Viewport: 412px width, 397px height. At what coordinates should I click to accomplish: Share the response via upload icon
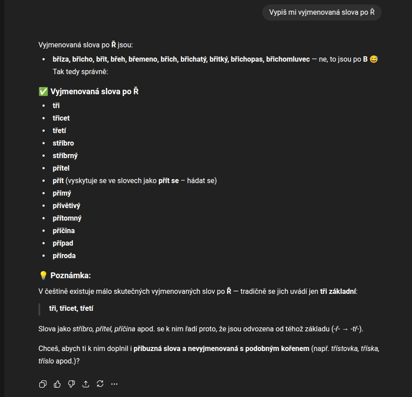click(x=86, y=384)
